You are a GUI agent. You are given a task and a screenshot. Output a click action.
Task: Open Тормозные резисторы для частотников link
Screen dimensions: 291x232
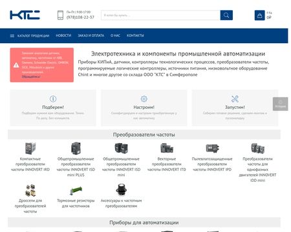pos(76,203)
